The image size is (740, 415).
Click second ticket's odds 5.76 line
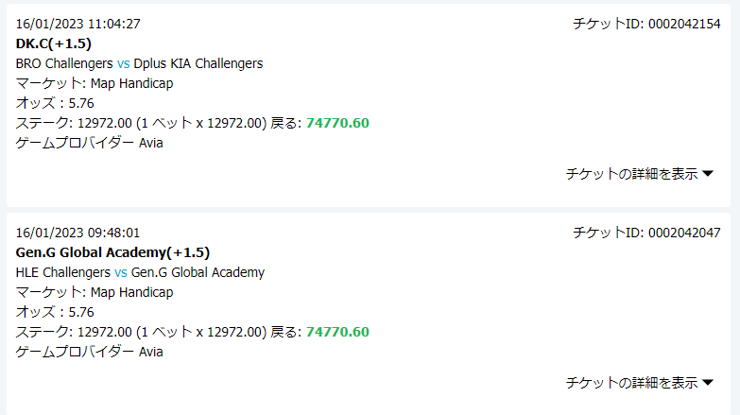tap(55, 312)
